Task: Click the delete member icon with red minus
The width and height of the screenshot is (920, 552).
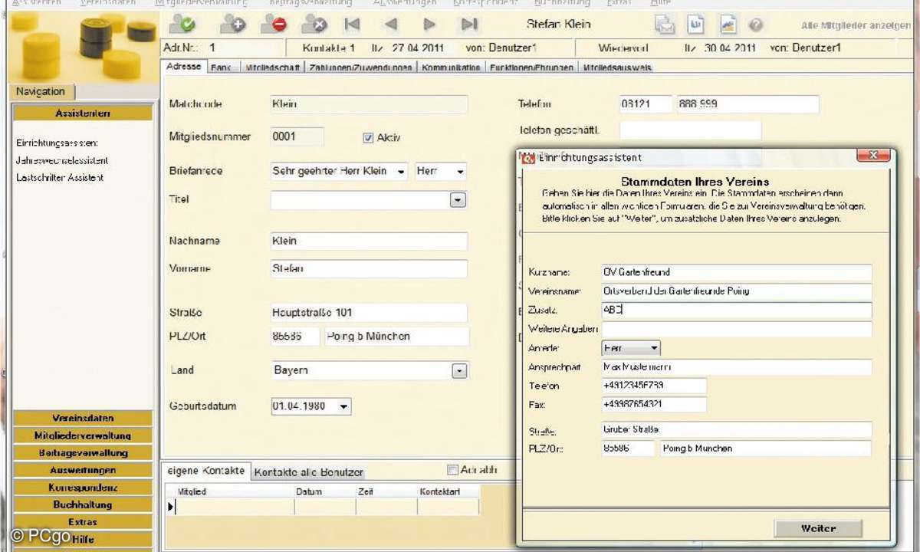Action: click(x=273, y=24)
